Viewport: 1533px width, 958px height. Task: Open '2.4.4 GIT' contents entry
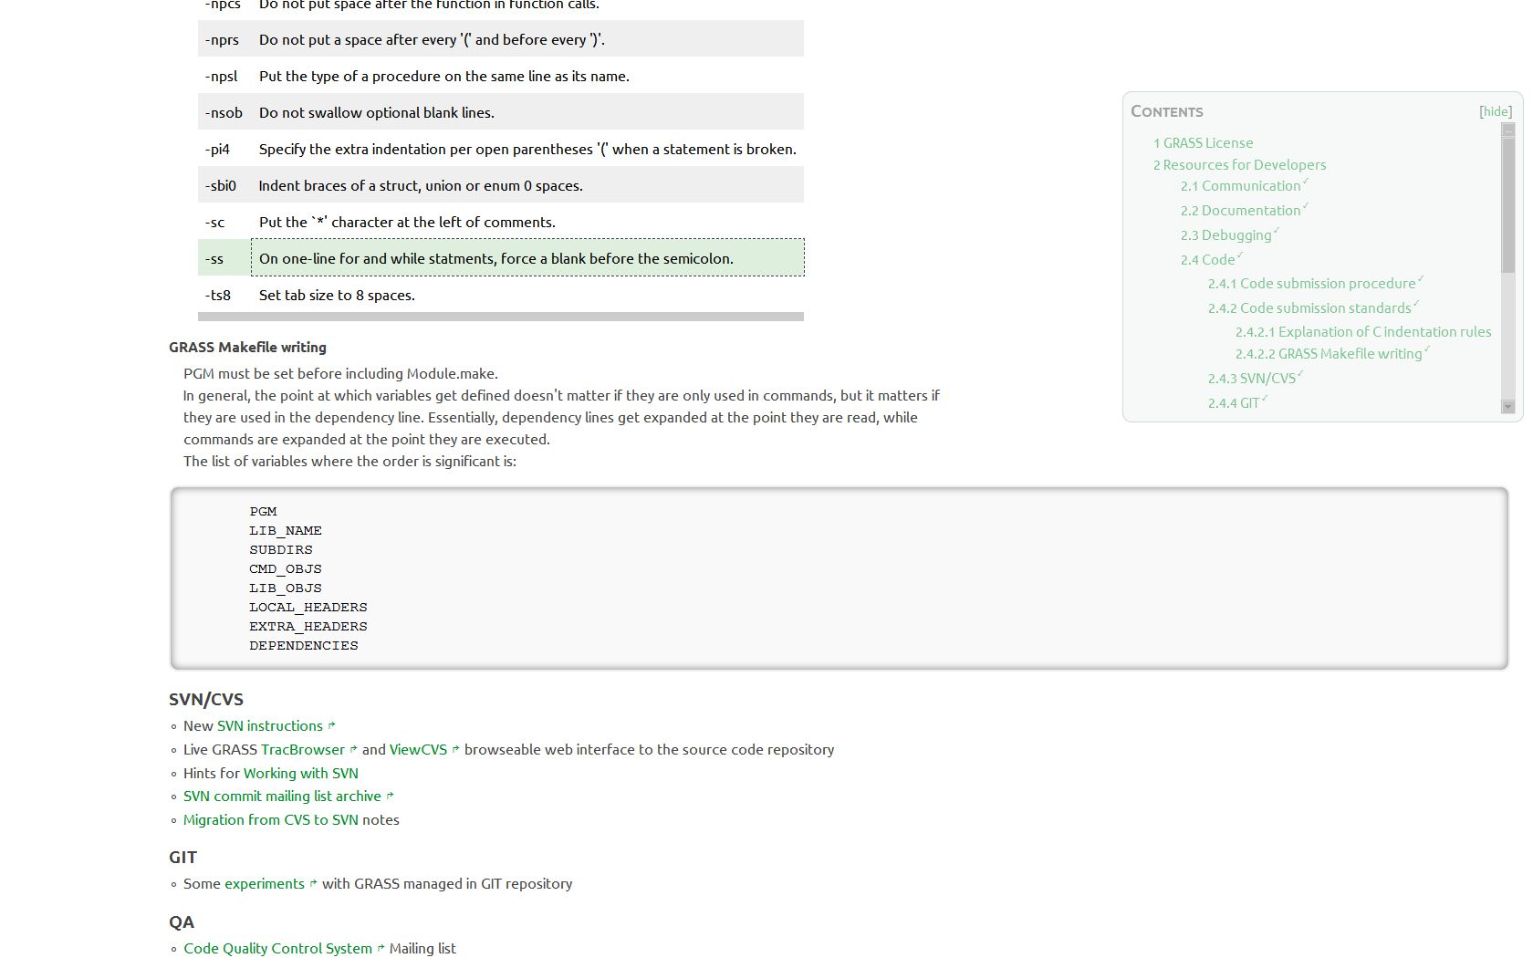click(x=1234, y=403)
